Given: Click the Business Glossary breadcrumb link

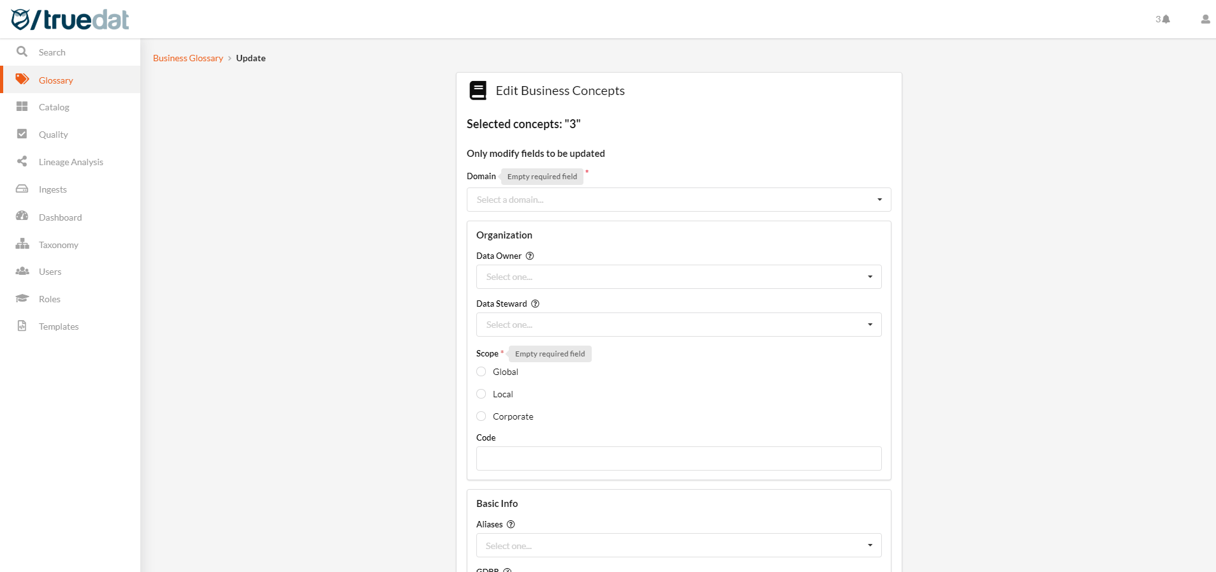Looking at the screenshot, I should 188,58.
